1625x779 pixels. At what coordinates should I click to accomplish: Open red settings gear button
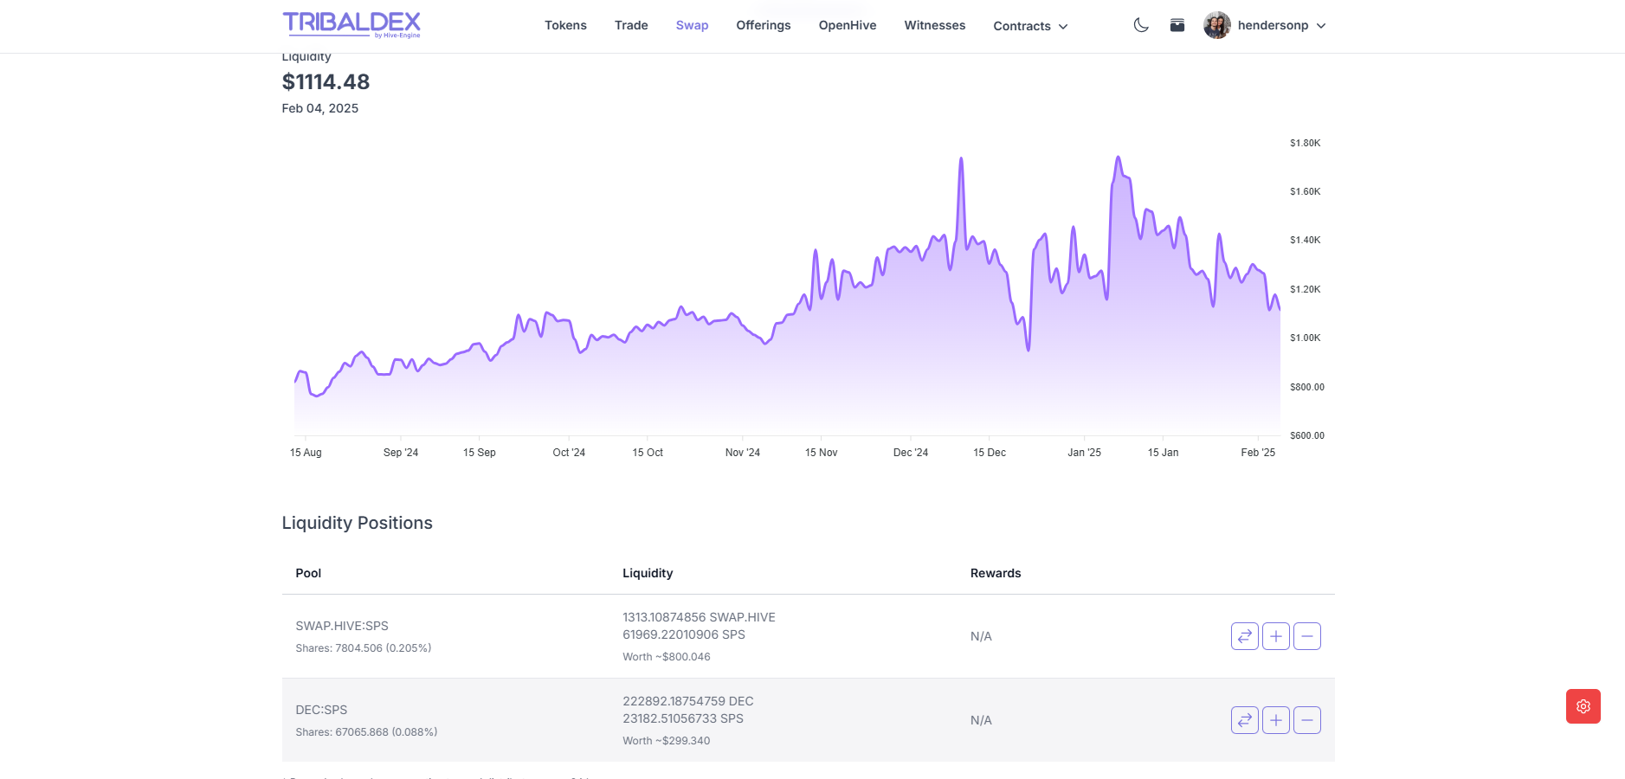(1583, 706)
